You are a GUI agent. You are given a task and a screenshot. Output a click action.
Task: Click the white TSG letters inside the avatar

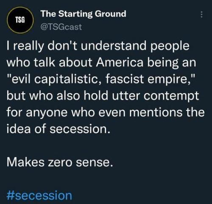pos(20,20)
